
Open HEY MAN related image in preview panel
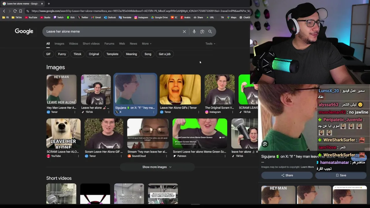tap(278, 195)
